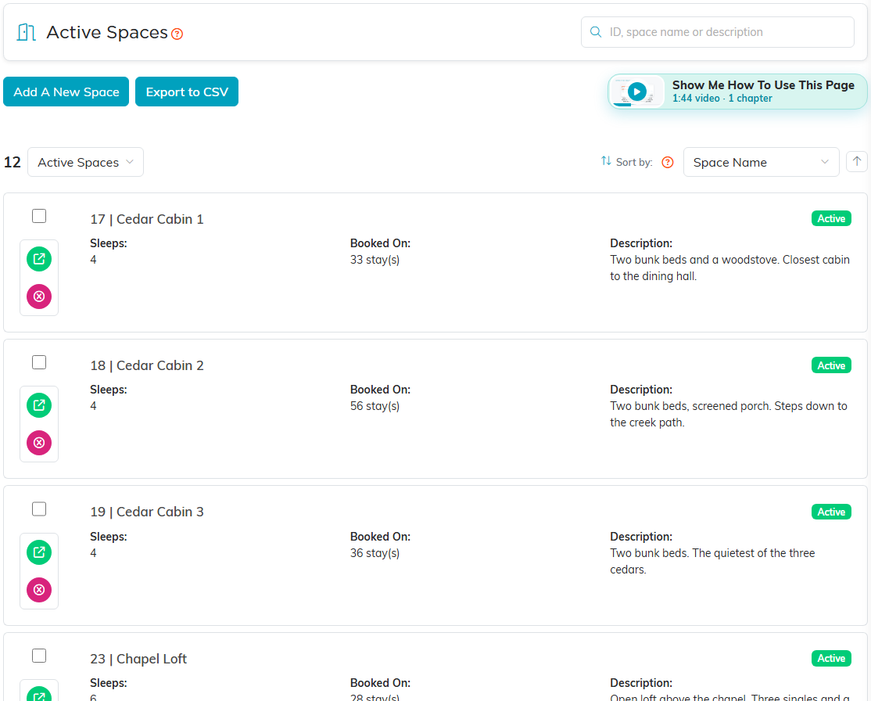Click the Active badge on Cedar Cabin 3
This screenshot has height=701, width=871.
[x=831, y=512]
